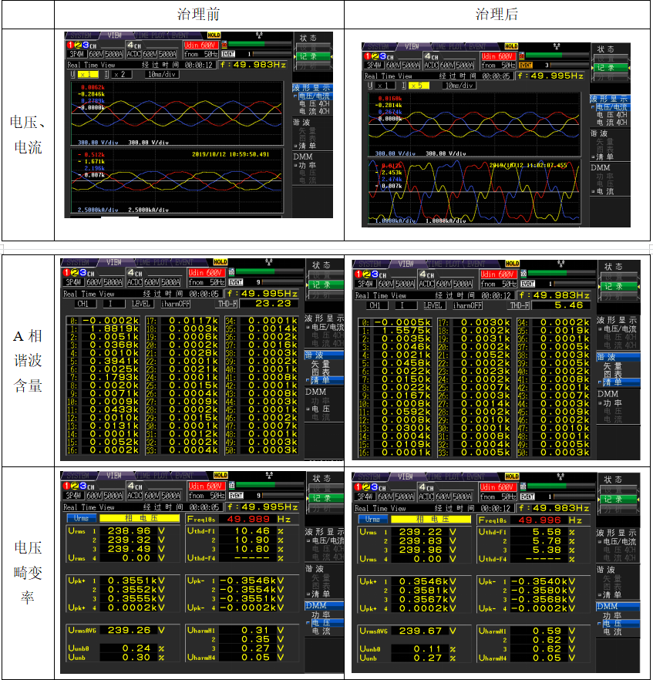Click HOLD indicator on THD-F 5.46 harmonic screen
This screenshot has width=653, height=680.
(512, 264)
